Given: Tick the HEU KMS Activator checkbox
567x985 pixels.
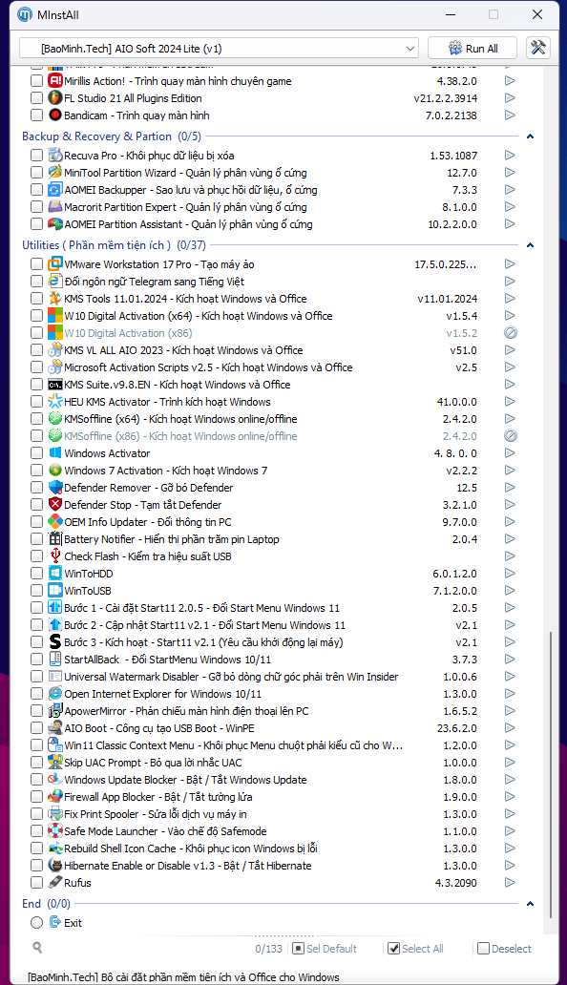Looking at the screenshot, I should tap(36, 402).
